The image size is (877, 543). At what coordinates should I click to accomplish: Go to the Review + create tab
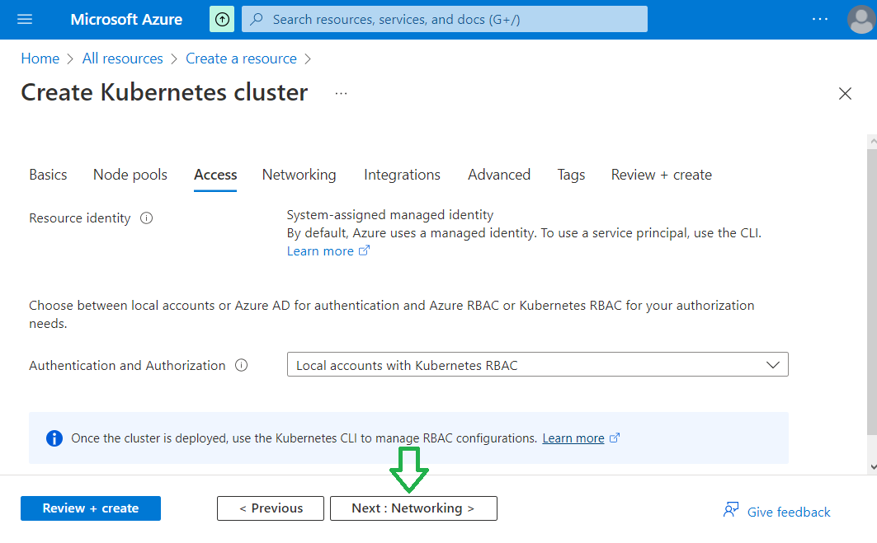pyautogui.click(x=661, y=175)
